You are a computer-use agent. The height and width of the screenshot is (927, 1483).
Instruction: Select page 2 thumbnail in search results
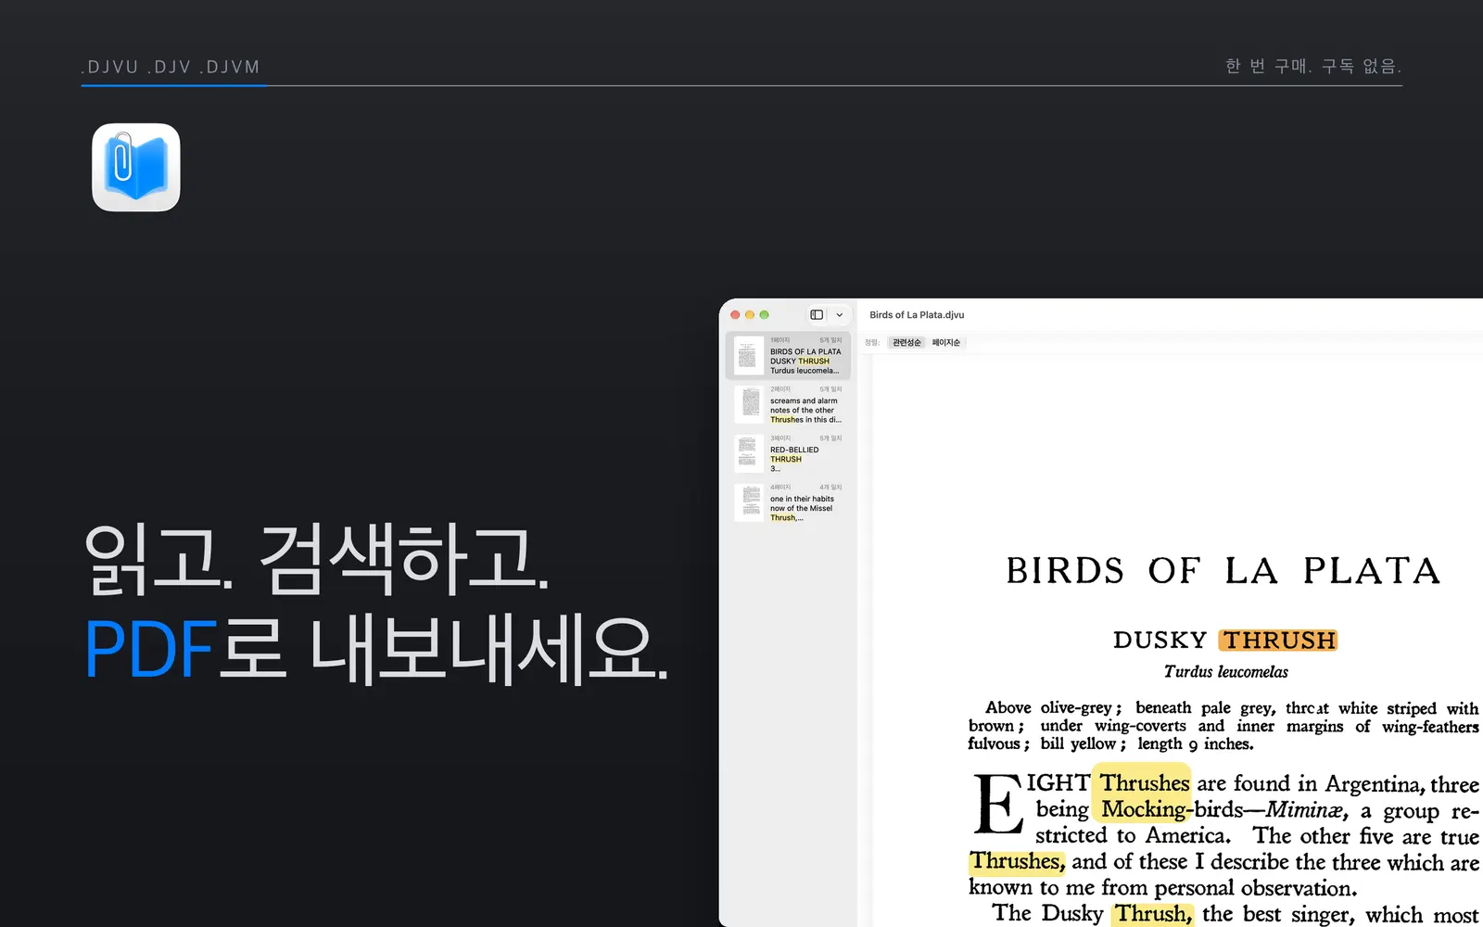click(x=748, y=404)
